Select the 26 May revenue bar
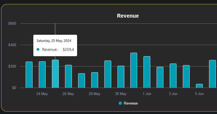This screenshot has width=217, height=114. tap(68, 76)
